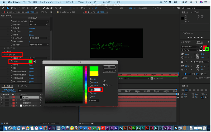Collapse the レンダリング property group

pos(5,55)
